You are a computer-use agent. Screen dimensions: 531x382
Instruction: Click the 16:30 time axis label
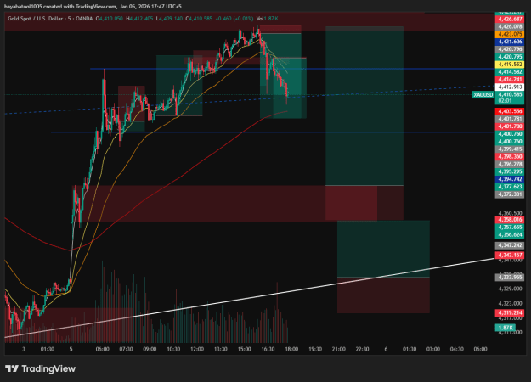(268, 349)
